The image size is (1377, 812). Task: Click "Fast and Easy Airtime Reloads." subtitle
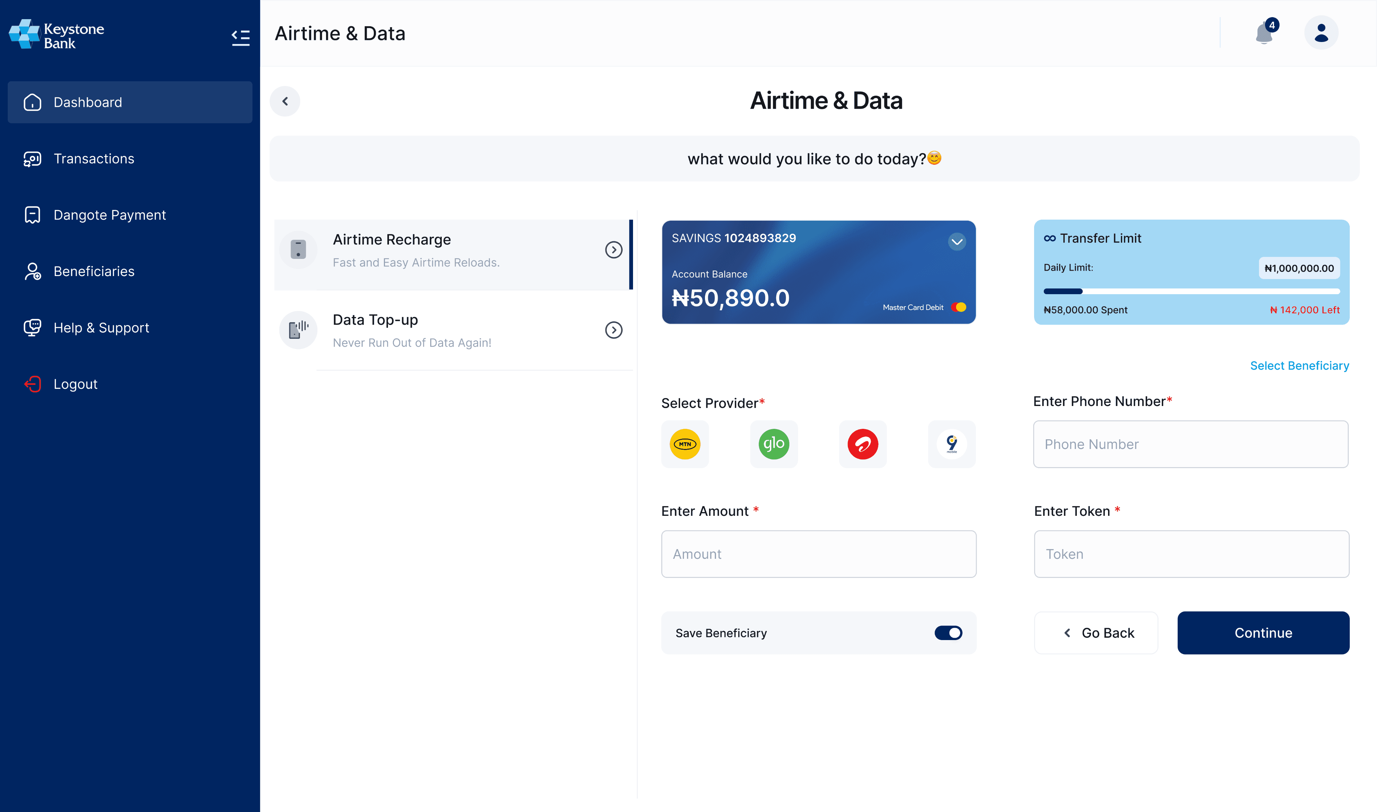(416, 263)
